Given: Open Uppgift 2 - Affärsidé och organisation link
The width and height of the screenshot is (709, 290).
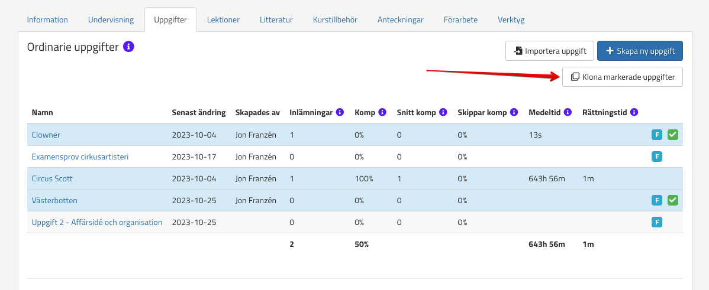Looking at the screenshot, I should click(96, 222).
